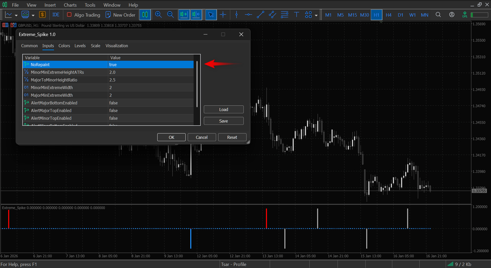
Task: Open the search magnifier in toolbar
Action: point(438,15)
